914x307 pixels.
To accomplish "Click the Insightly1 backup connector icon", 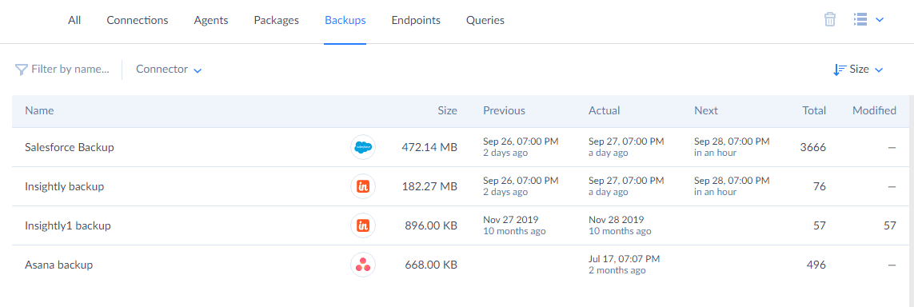I will 362,225.
